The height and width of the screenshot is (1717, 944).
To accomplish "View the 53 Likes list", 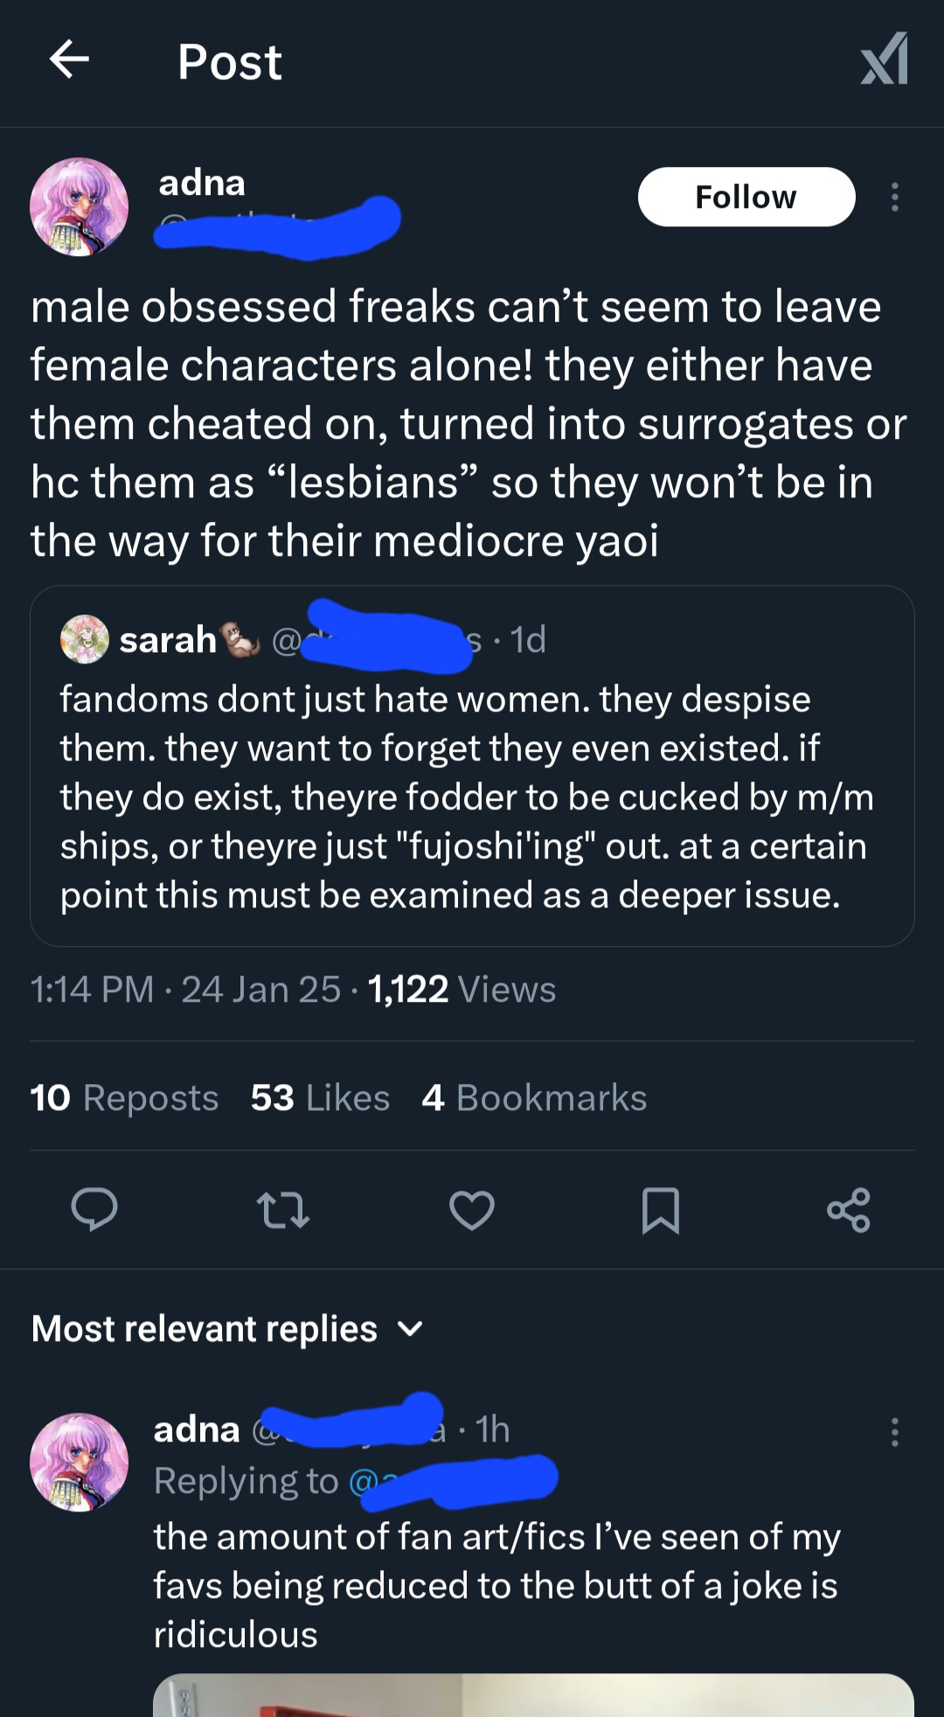I will pyautogui.click(x=320, y=1098).
